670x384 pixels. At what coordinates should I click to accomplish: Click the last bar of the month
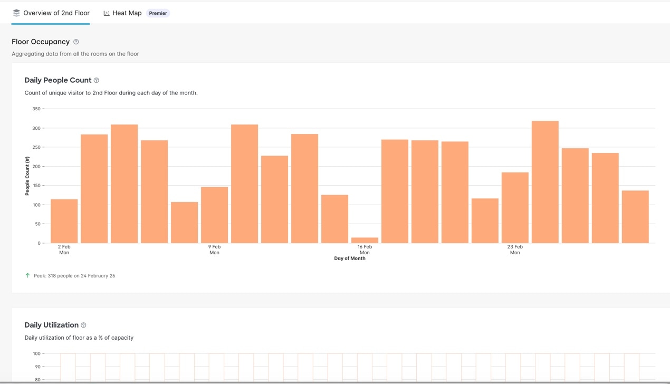tap(635, 217)
